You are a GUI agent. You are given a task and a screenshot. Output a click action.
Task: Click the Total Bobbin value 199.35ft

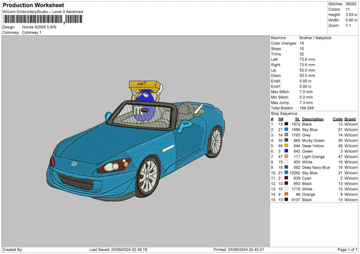point(307,108)
